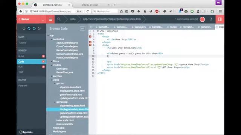This screenshot has width=241, height=135.
Task: Expand the filters folder
Action: (x=52, y=61)
